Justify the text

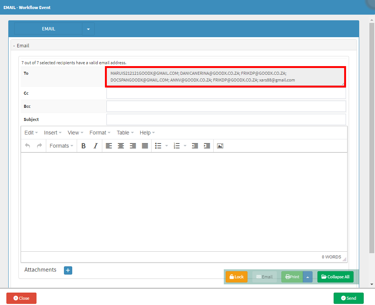pyautogui.click(x=145, y=146)
